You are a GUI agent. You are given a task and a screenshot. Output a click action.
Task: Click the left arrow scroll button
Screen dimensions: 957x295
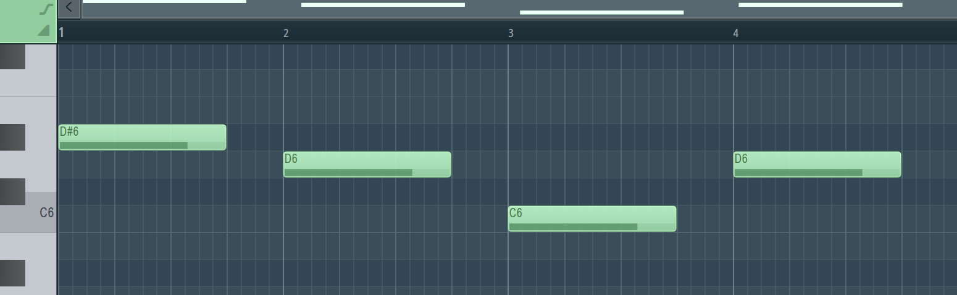pyautogui.click(x=69, y=8)
